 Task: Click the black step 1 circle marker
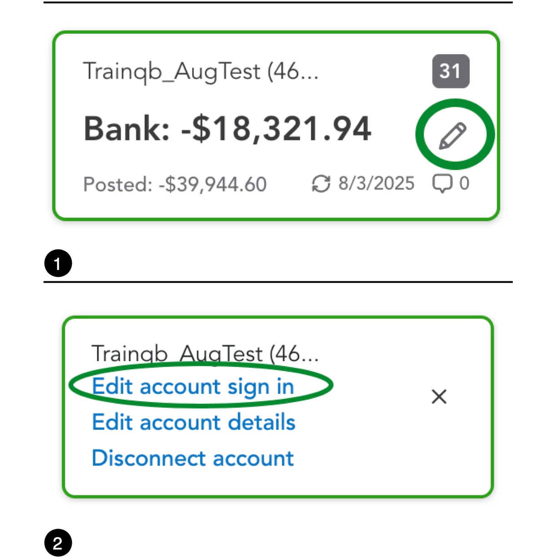coord(58,263)
